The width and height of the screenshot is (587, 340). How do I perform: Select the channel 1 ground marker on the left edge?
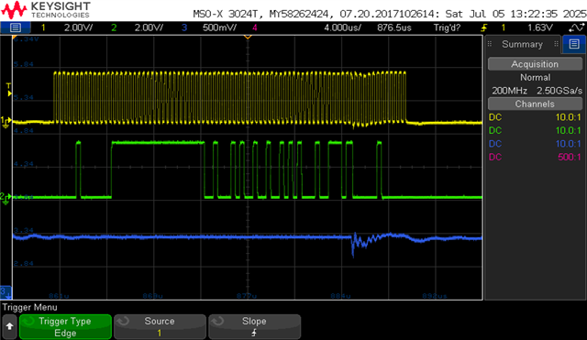pyautogui.click(x=6, y=122)
